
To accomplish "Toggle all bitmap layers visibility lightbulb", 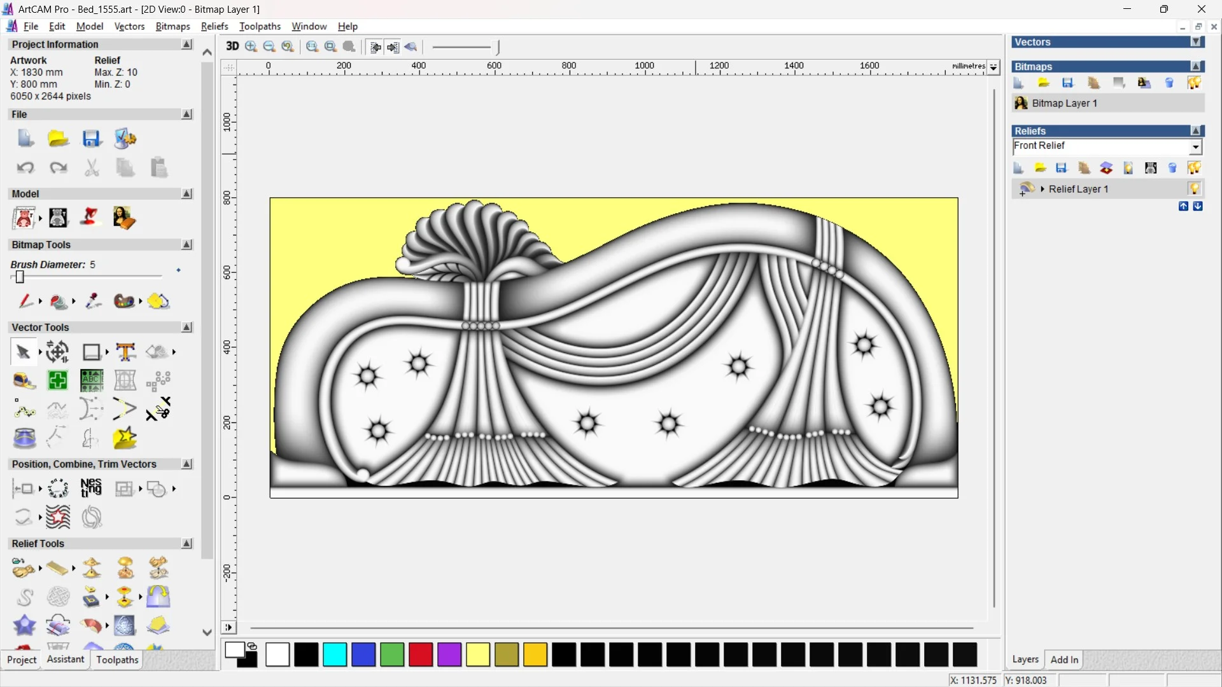I will click(x=1194, y=83).
